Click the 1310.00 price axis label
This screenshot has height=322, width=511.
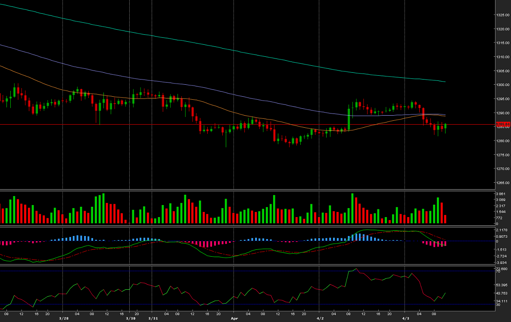pos(503,57)
